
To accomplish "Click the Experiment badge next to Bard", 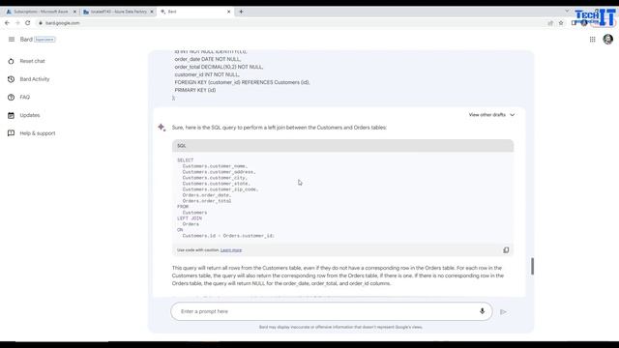I will click(x=44, y=40).
